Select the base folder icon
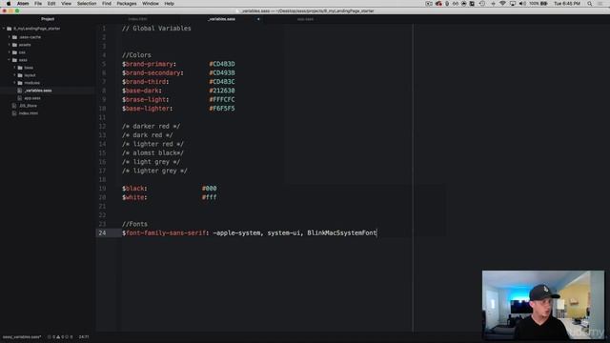The height and width of the screenshot is (343, 610). [x=20, y=68]
